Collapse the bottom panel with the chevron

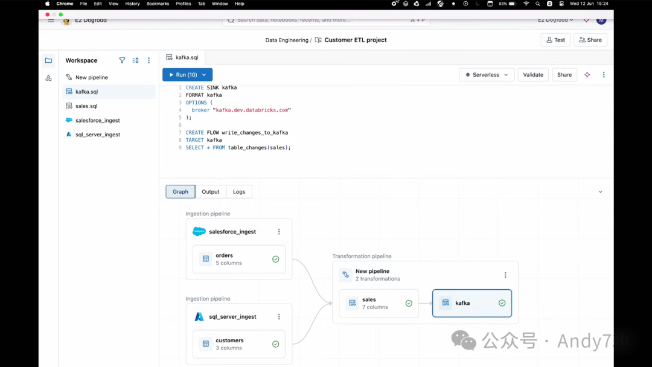coord(601,191)
